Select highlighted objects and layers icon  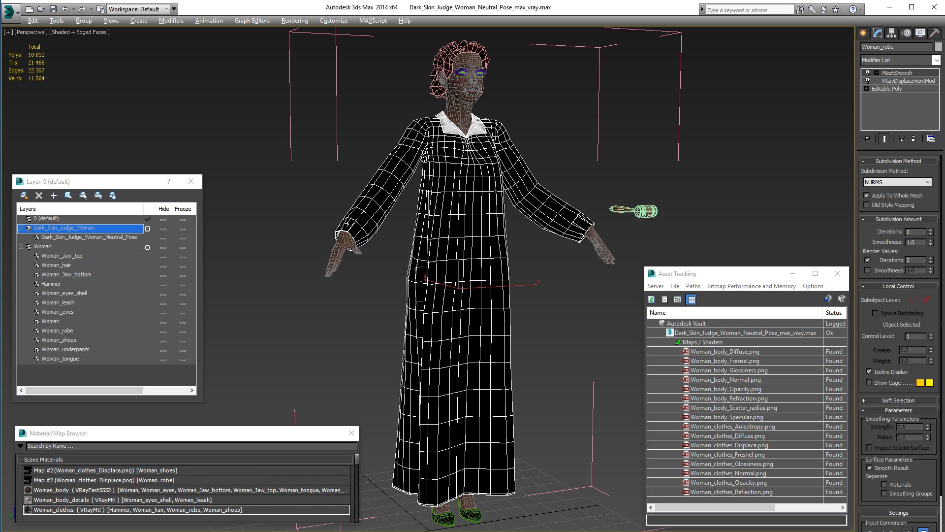pos(68,196)
